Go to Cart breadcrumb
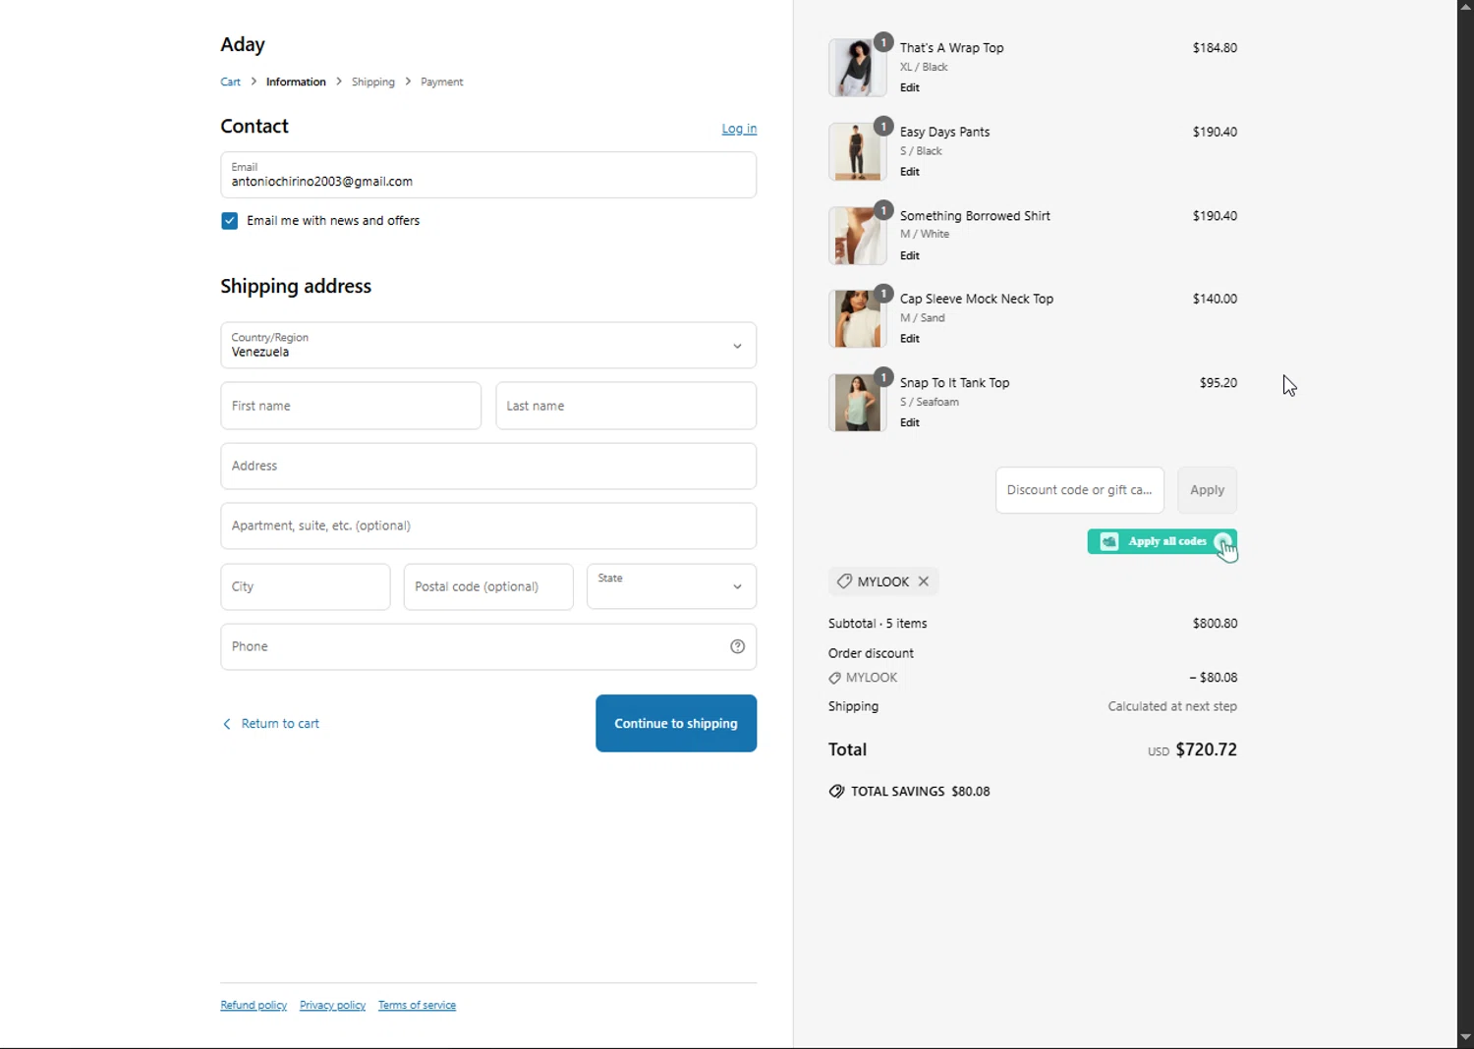 pyautogui.click(x=230, y=82)
